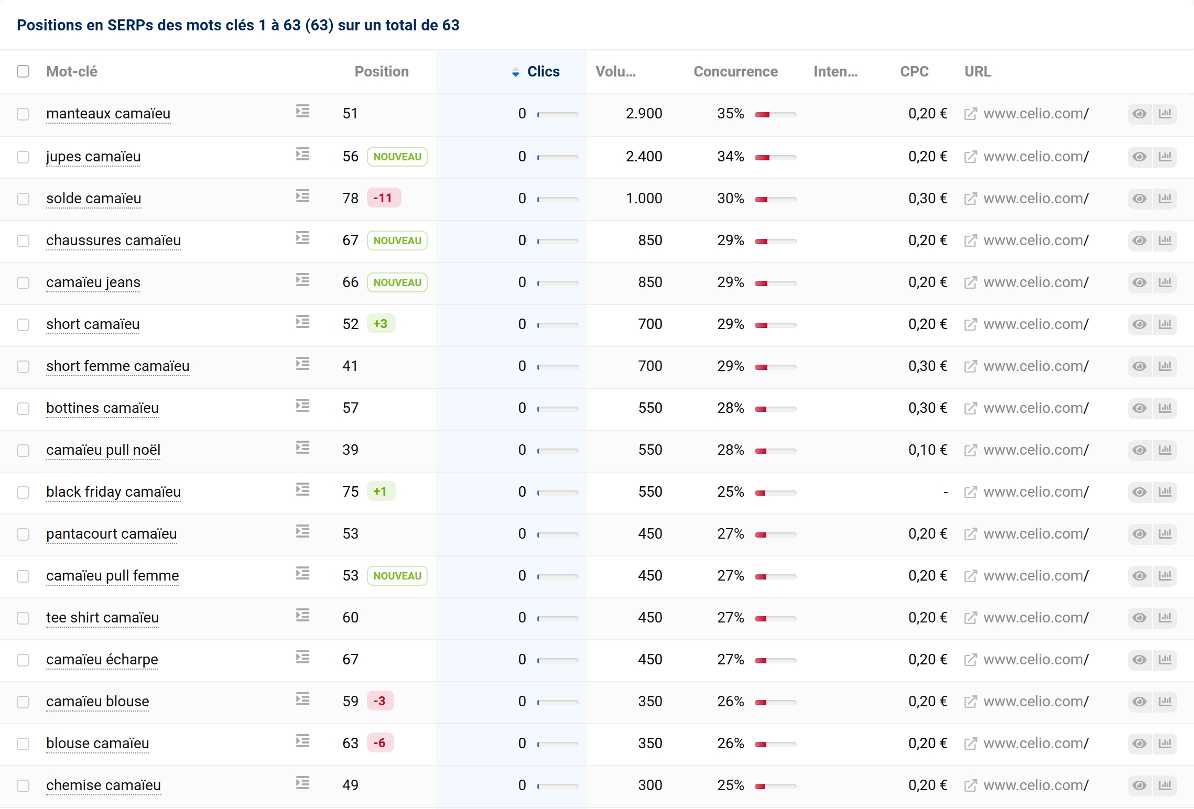
Task: Sort table by Position column
Action: pos(382,72)
